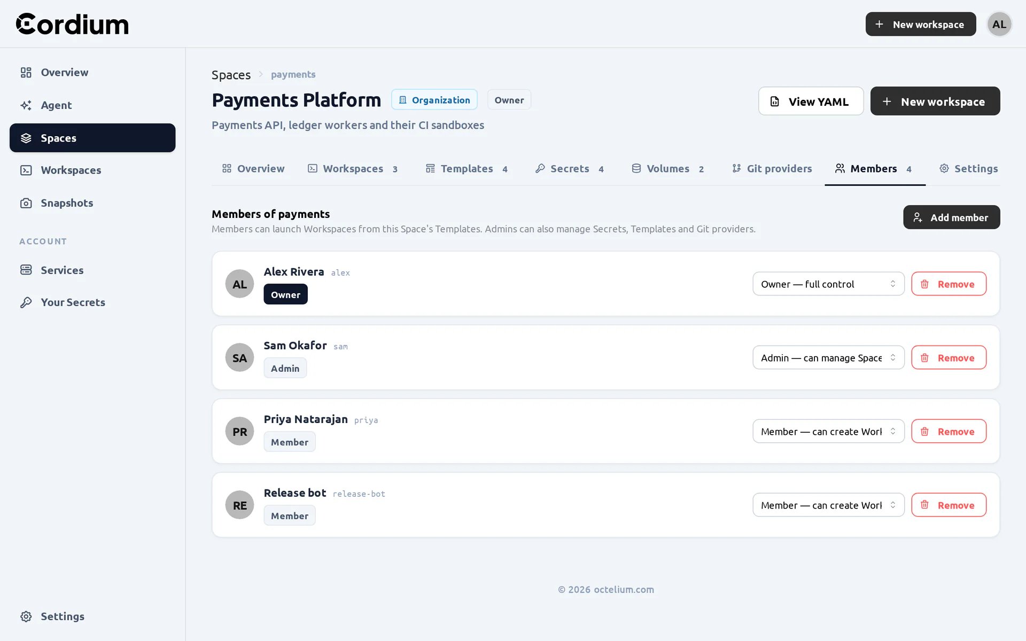Screen dimensions: 1026x641
Task: Open Alex Rivera's Owner role dropdown
Action: 828,284
